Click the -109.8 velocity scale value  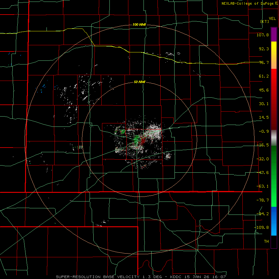tap(262, 228)
